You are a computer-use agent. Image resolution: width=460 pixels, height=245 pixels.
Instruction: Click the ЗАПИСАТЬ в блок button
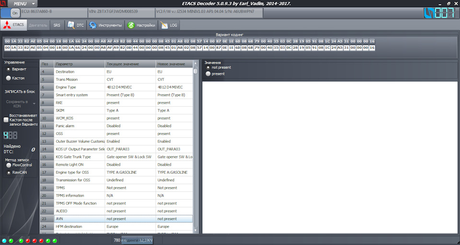pos(20,91)
